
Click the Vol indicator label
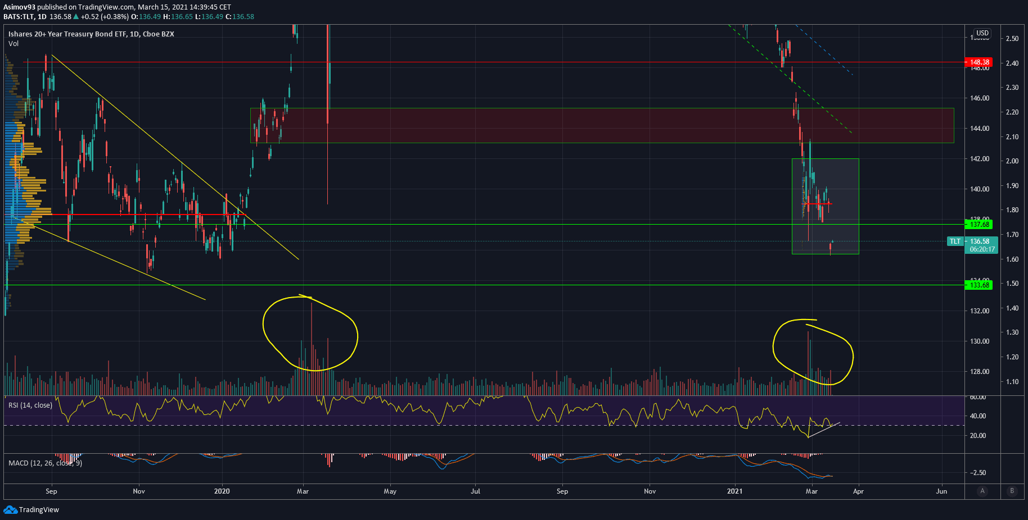pos(13,43)
